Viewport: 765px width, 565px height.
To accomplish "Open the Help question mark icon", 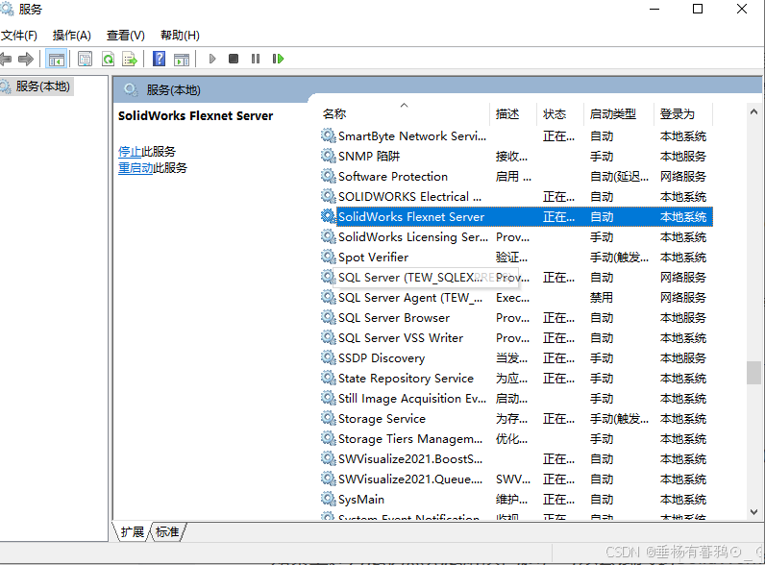I will coord(159,59).
